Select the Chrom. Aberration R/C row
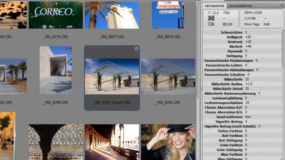The height and width of the screenshot is (160, 285). (x=242, y=108)
